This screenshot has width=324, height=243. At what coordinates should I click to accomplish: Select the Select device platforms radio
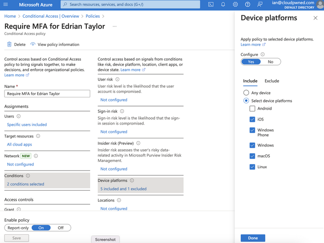tap(246, 101)
